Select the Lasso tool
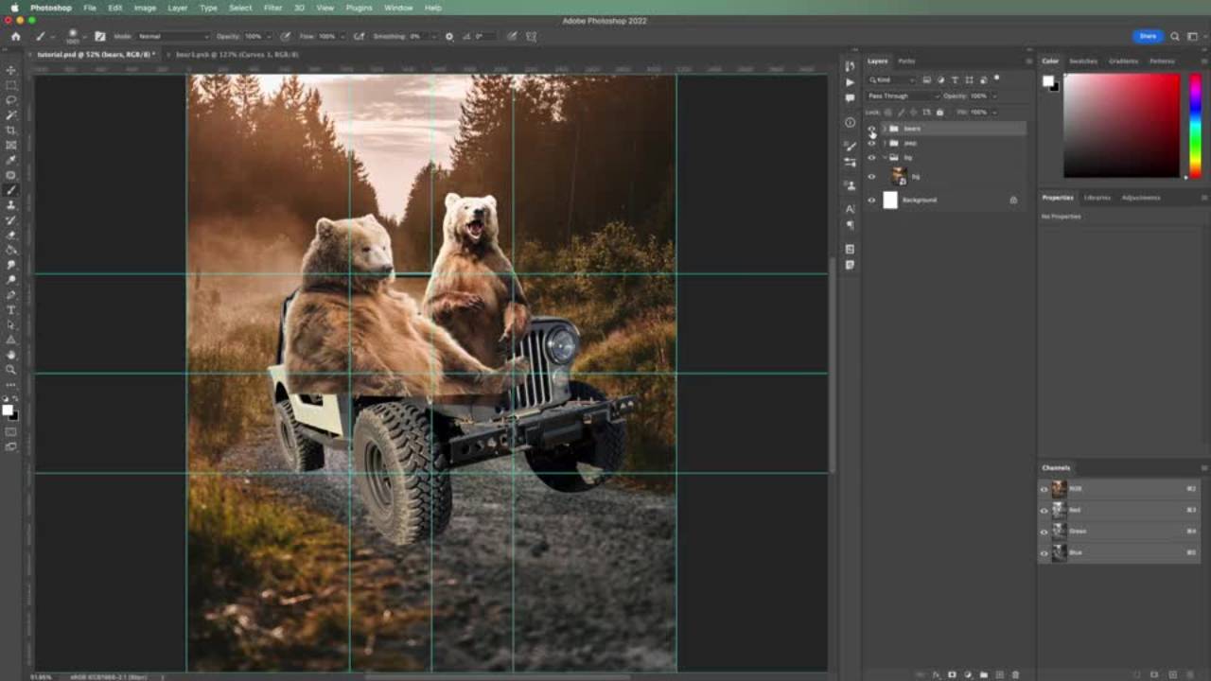Screen dimensions: 1211x681 point(11,100)
